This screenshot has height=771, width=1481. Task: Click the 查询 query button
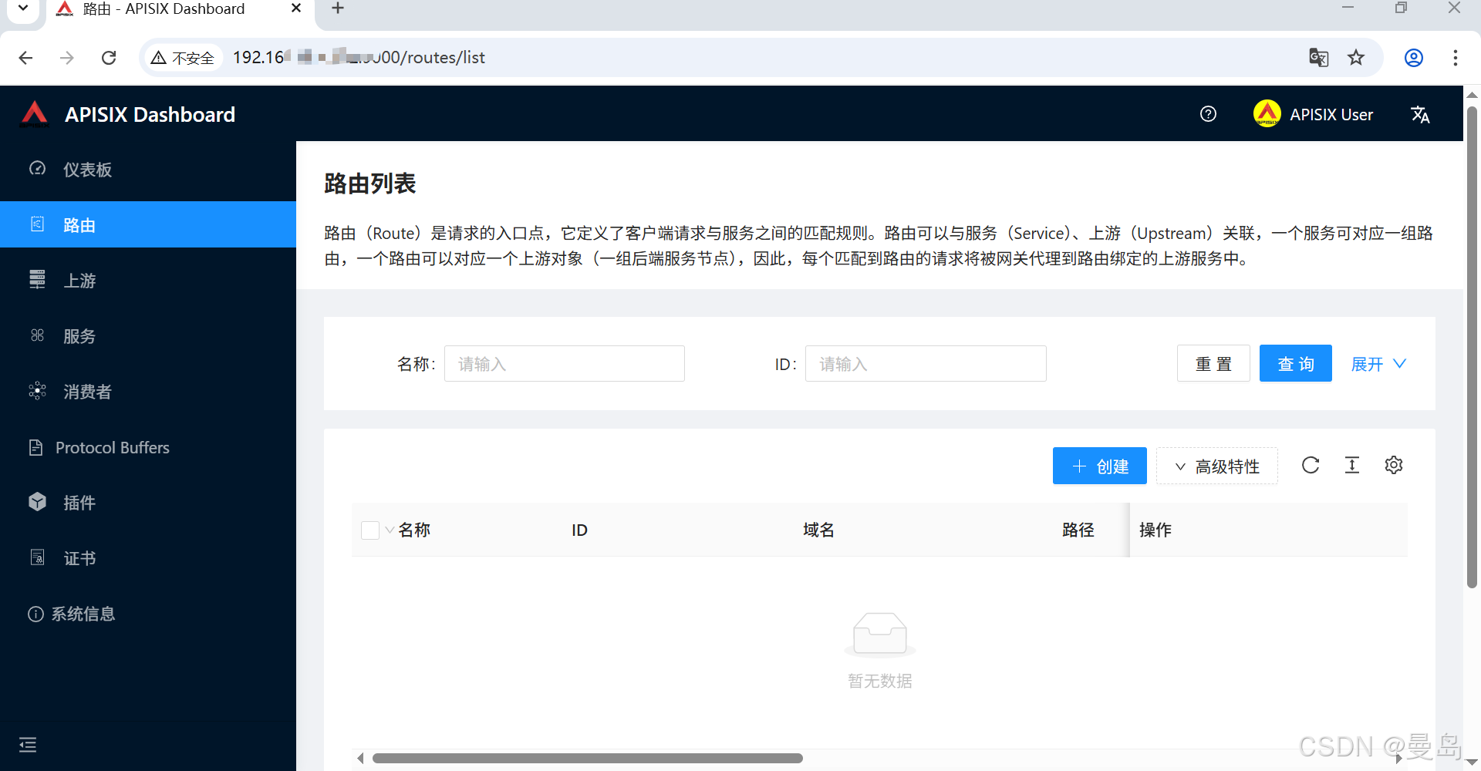point(1296,364)
